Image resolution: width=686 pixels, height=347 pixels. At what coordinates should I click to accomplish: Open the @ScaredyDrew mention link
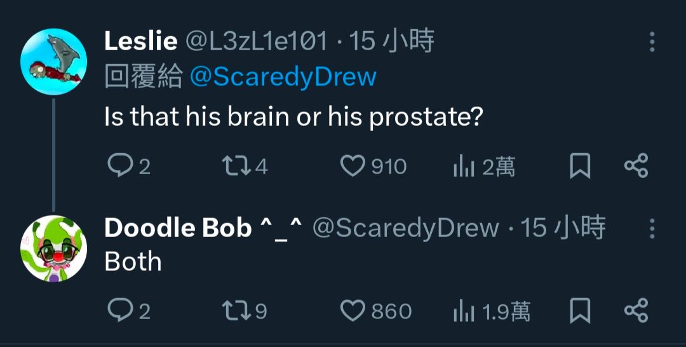(283, 77)
